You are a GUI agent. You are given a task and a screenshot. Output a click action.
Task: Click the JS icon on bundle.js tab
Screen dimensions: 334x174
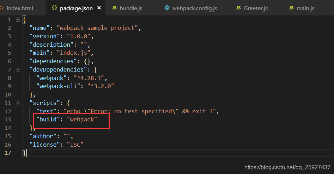(114, 8)
